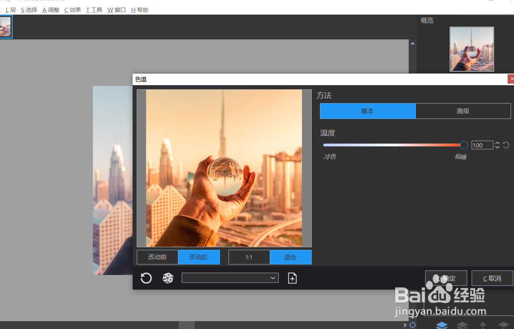Screen dimensions: 514x329
Task: Click the 概览 overview thumbnail
Action: 472,49
